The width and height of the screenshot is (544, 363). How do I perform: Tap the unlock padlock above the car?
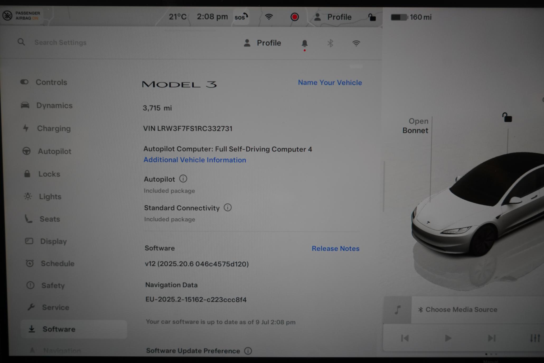tap(507, 117)
